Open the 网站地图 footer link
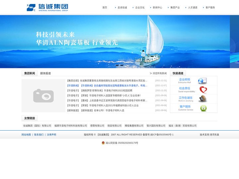Image resolution: width=239 pixels, height=179 pixels. coord(26,135)
